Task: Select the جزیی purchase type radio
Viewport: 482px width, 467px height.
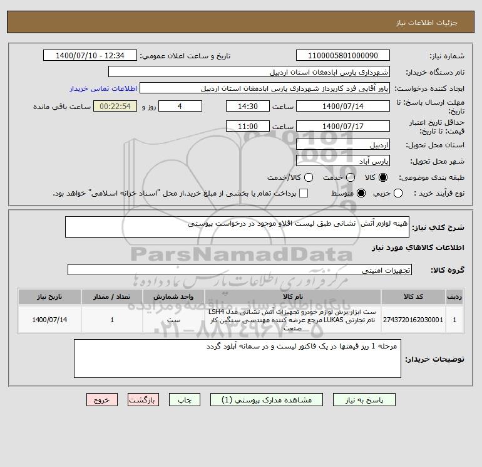Action: [x=398, y=193]
